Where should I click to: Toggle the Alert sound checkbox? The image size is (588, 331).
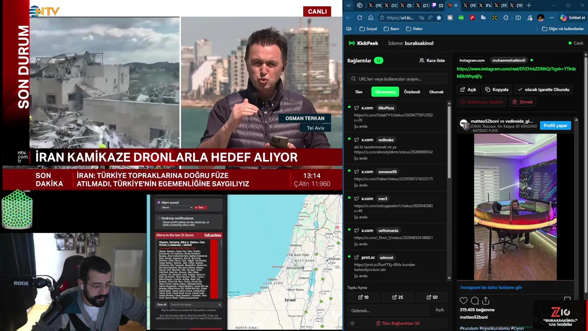tap(159, 202)
